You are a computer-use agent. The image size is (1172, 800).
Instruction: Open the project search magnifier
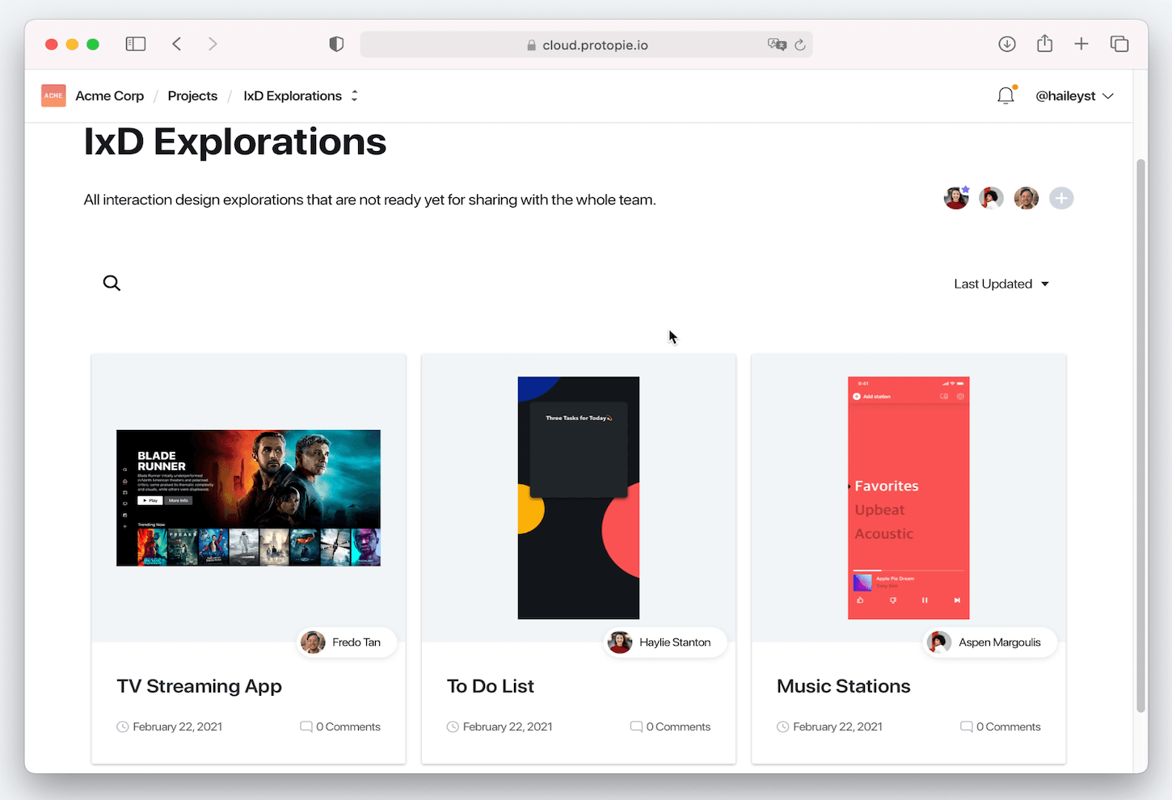pyautogui.click(x=112, y=283)
